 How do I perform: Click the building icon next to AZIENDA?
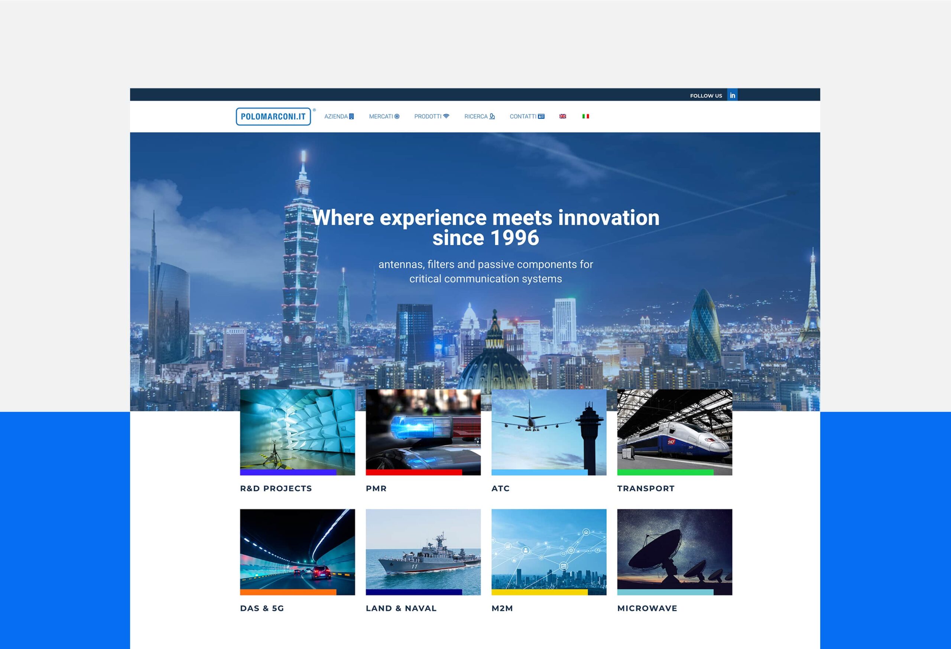[x=351, y=117]
